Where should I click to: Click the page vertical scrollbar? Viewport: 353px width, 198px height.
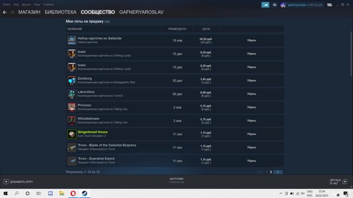tap(351, 54)
